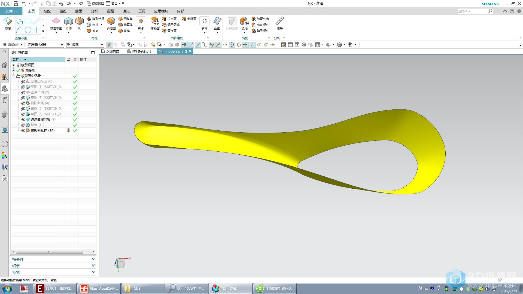
Task: Open the 文件(F) menu
Action: [11, 11]
